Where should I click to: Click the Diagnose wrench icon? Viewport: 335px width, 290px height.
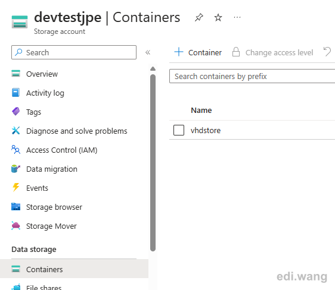pos(16,131)
